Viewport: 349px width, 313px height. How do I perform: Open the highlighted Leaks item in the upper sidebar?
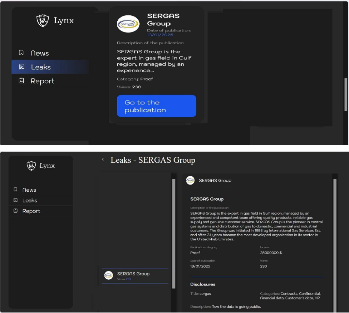(50, 67)
